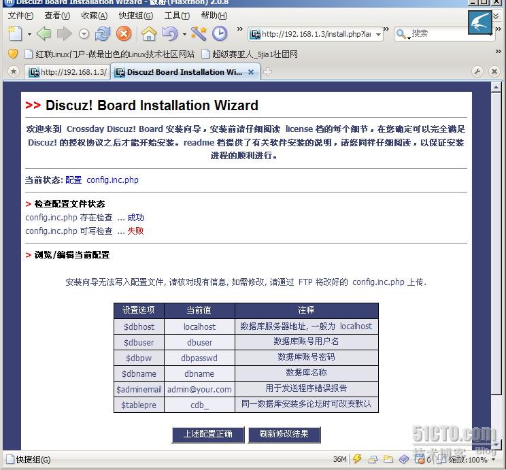Open the 文件(F) menu
The image size is (506, 470).
click(x=20, y=16)
